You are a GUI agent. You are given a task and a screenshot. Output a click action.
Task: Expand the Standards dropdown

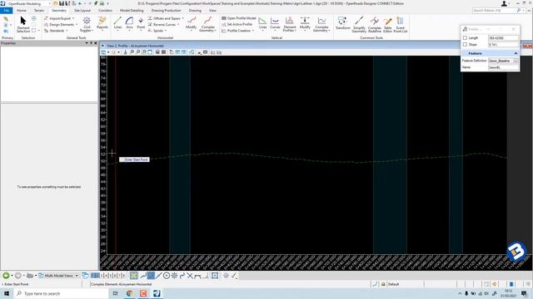coord(56,31)
